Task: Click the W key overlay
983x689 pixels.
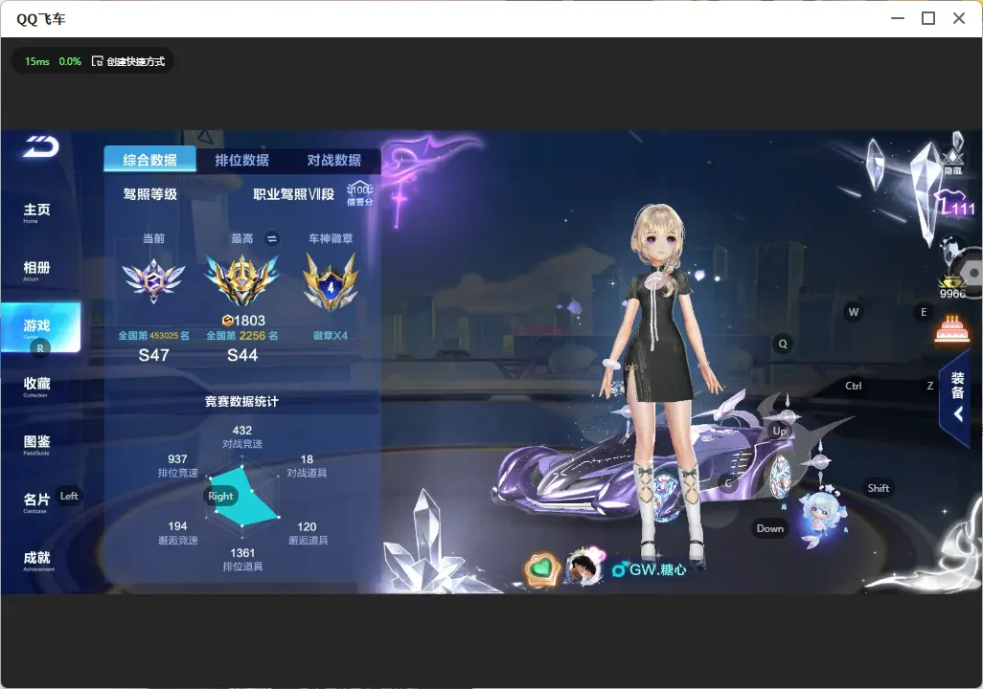Action: pos(854,312)
